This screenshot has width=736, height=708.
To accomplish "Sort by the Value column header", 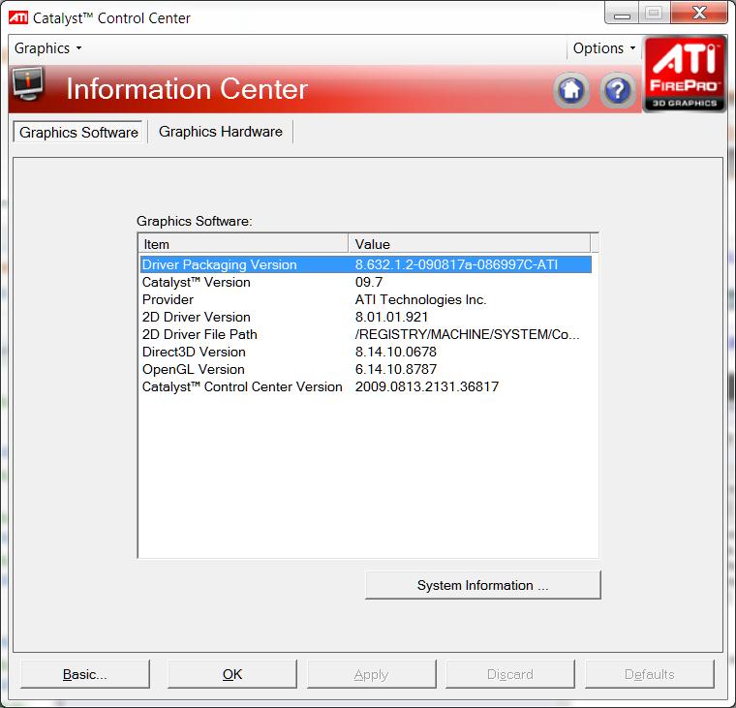I will click(x=470, y=244).
